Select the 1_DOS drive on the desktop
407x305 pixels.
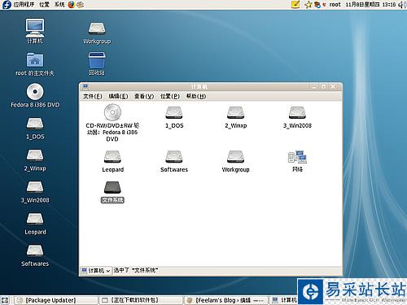coord(35,129)
